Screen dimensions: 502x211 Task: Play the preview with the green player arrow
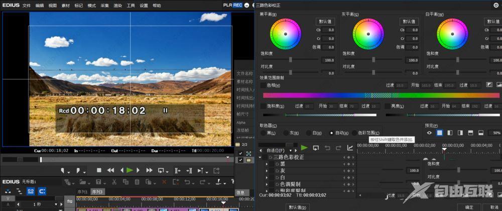coord(130,170)
